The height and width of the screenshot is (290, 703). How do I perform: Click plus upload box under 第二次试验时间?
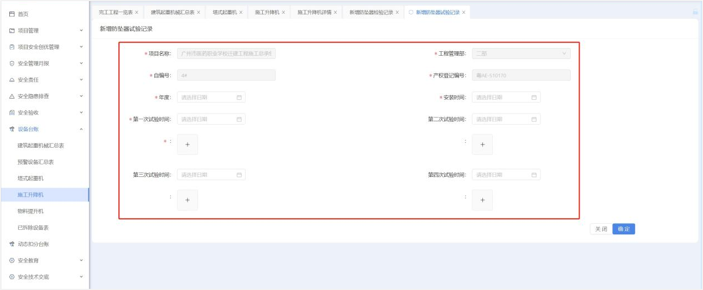(x=482, y=144)
